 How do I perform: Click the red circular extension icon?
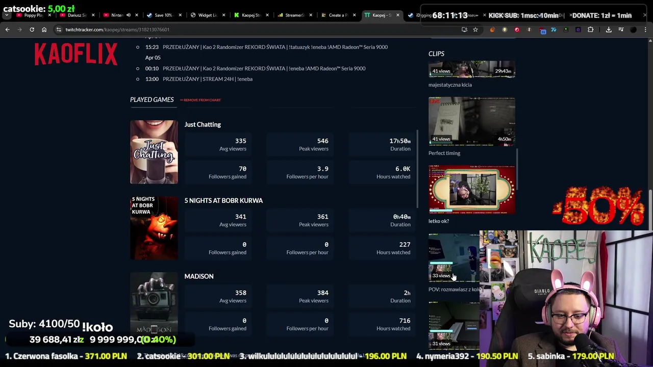pos(517,30)
